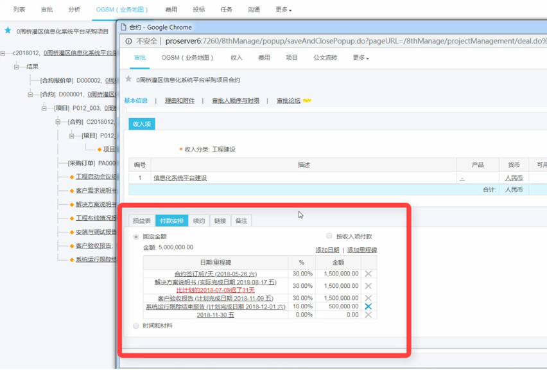Viewport: 547px width, 370px height.
Task: Click the 添加日期 link
Action: (327, 250)
